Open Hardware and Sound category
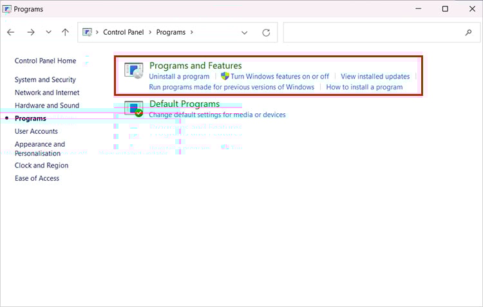This screenshot has height=307, width=483. [x=47, y=106]
